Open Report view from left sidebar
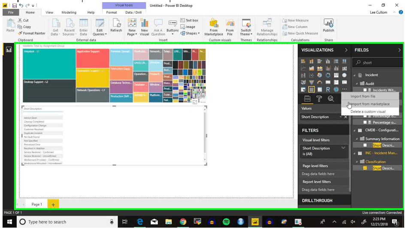Screen dimensions: 405x228 (x=9, y=50)
